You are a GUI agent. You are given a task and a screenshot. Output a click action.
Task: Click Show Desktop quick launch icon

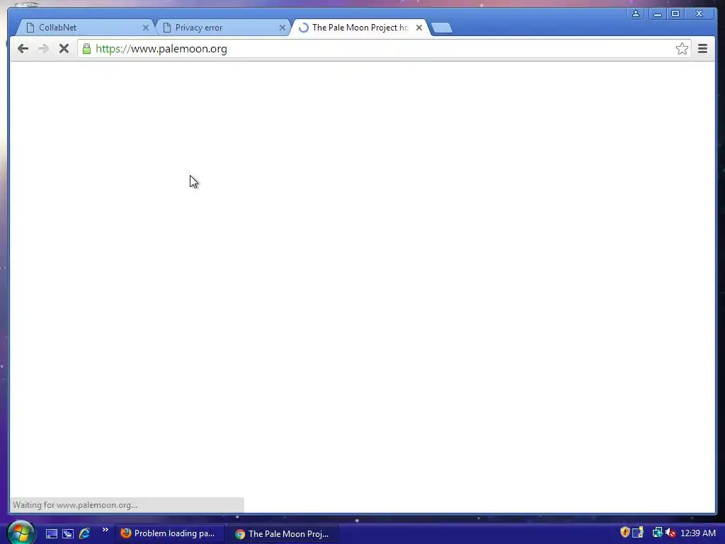(51, 533)
